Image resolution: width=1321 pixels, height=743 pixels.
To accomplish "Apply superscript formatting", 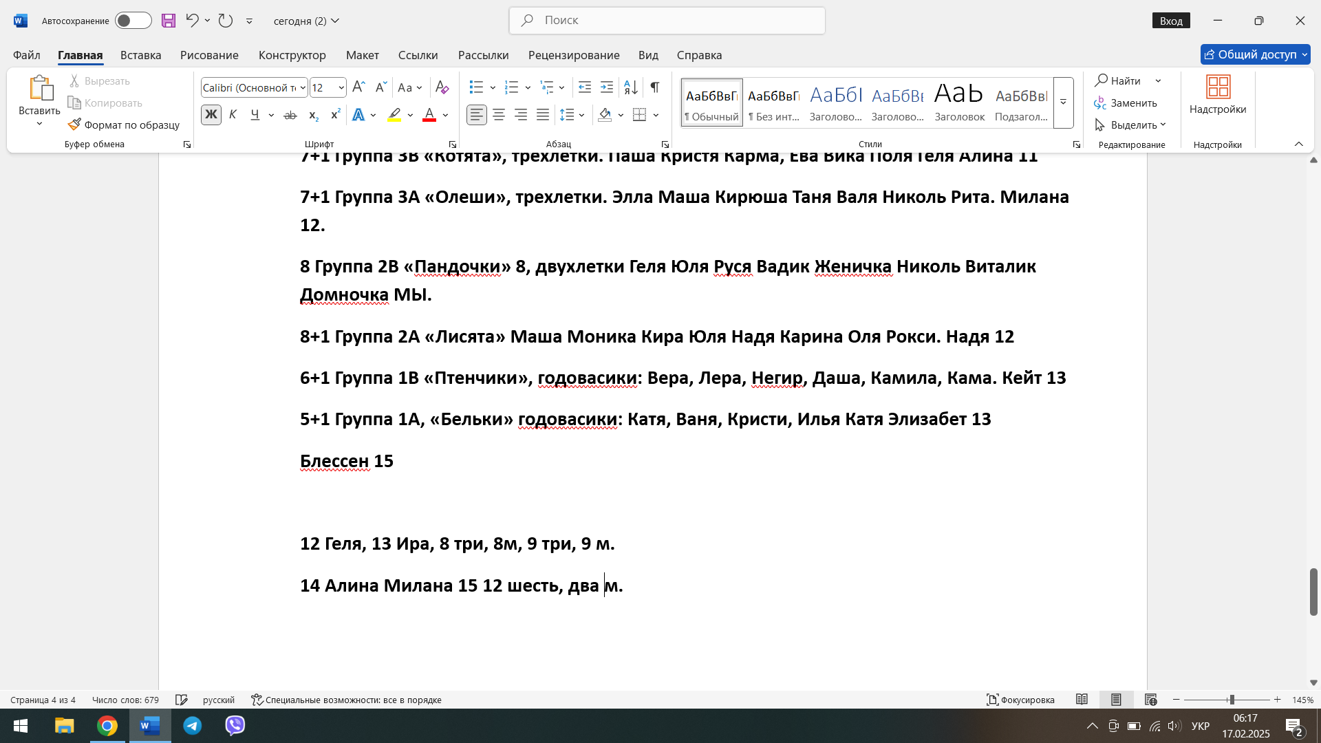I will (335, 115).
